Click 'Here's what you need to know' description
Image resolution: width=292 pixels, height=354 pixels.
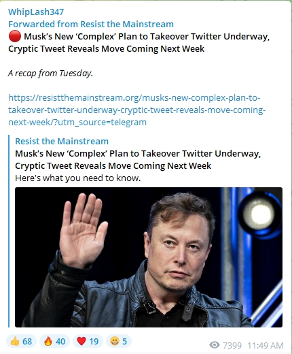point(78,178)
